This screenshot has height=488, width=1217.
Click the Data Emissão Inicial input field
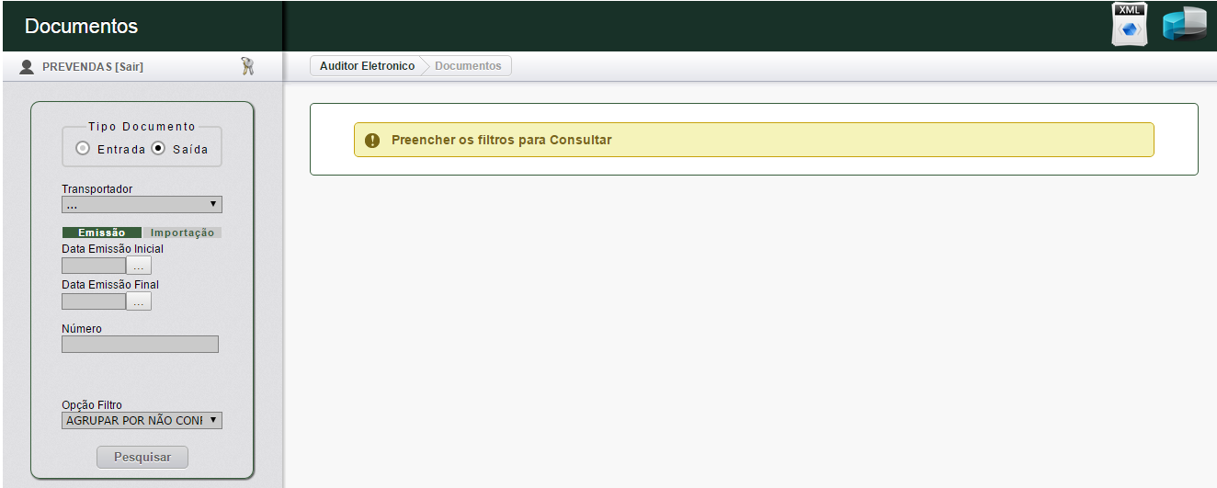pyautogui.click(x=93, y=266)
